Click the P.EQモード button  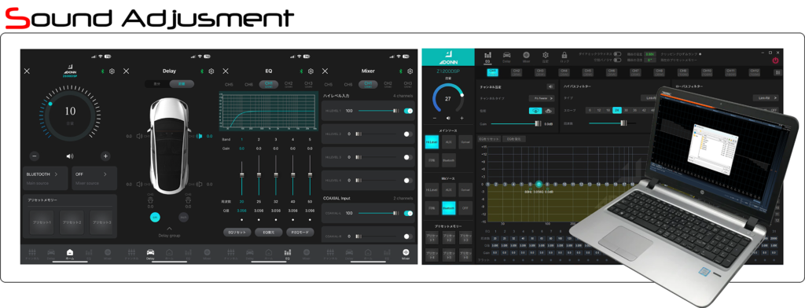pyautogui.click(x=300, y=232)
